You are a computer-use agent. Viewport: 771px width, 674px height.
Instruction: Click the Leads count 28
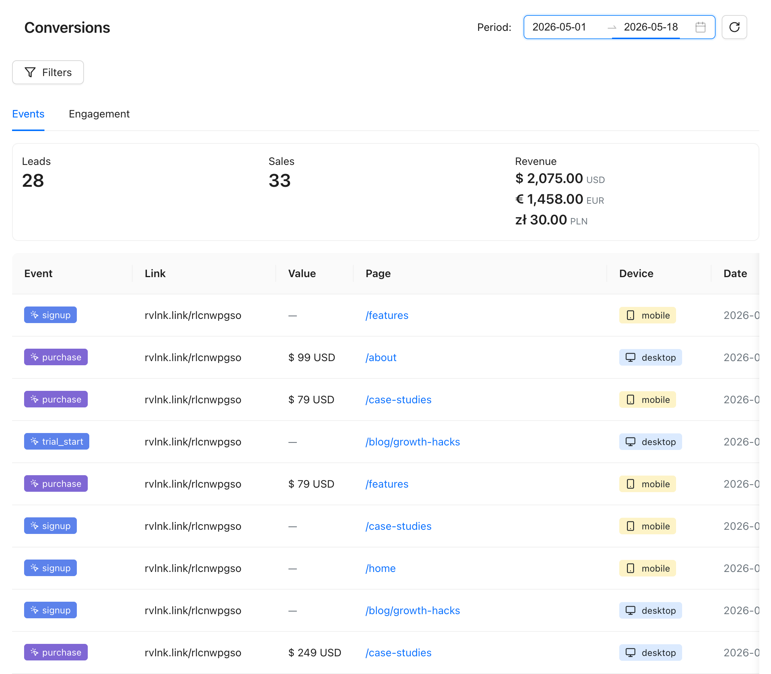coord(33,181)
